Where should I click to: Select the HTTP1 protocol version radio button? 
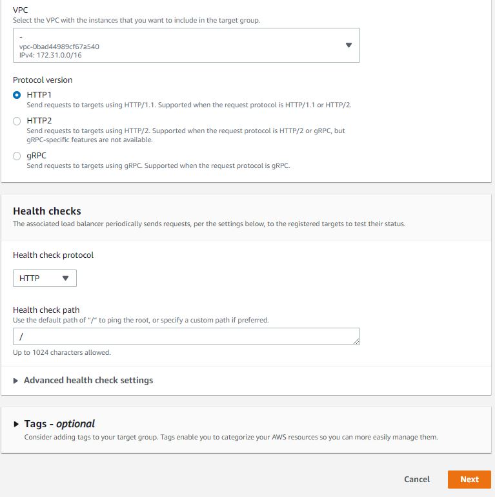click(x=17, y=95)
